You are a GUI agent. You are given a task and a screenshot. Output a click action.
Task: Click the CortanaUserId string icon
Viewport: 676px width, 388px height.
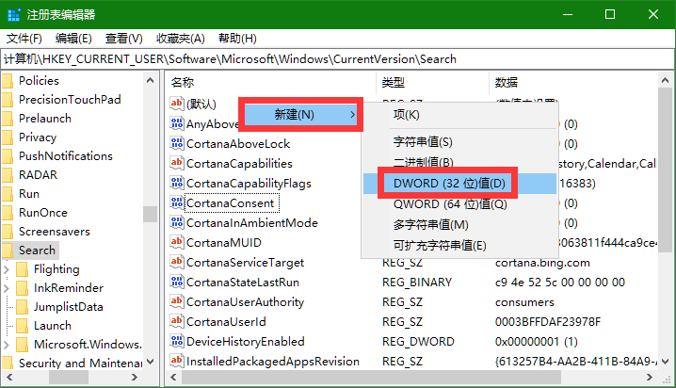pyautogui.click(x=176, y=322)
